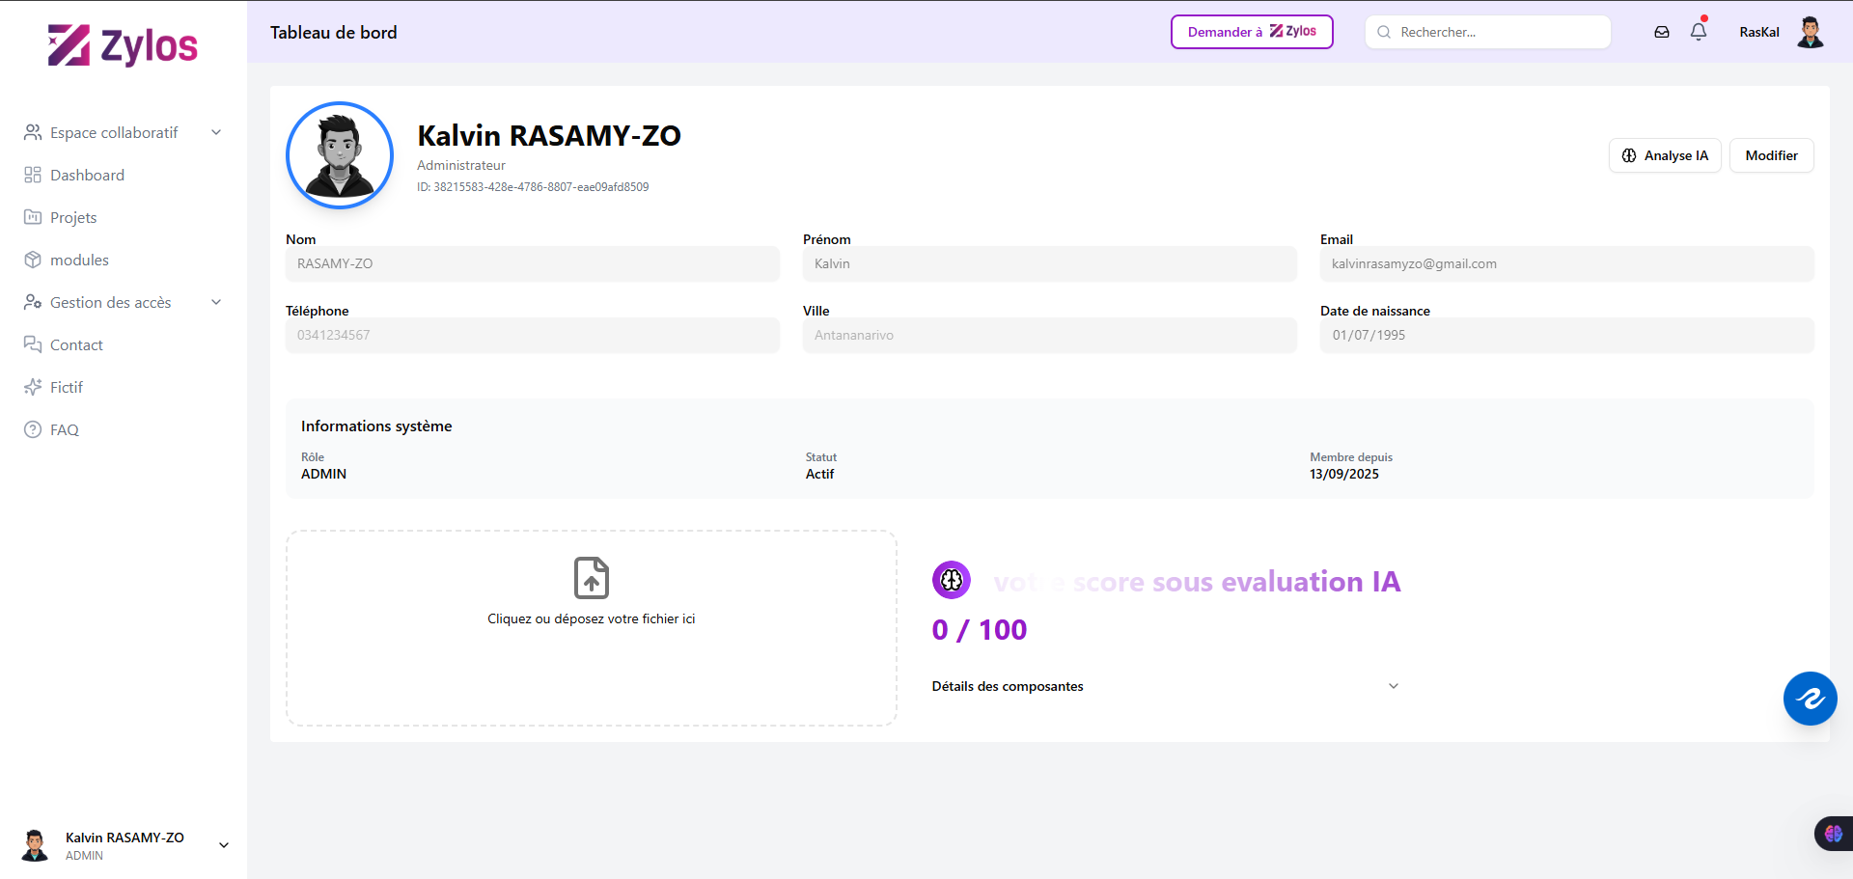Click the purple brain evaluation icon
This screenshot has width=1853, height=879.
(952, 580)
